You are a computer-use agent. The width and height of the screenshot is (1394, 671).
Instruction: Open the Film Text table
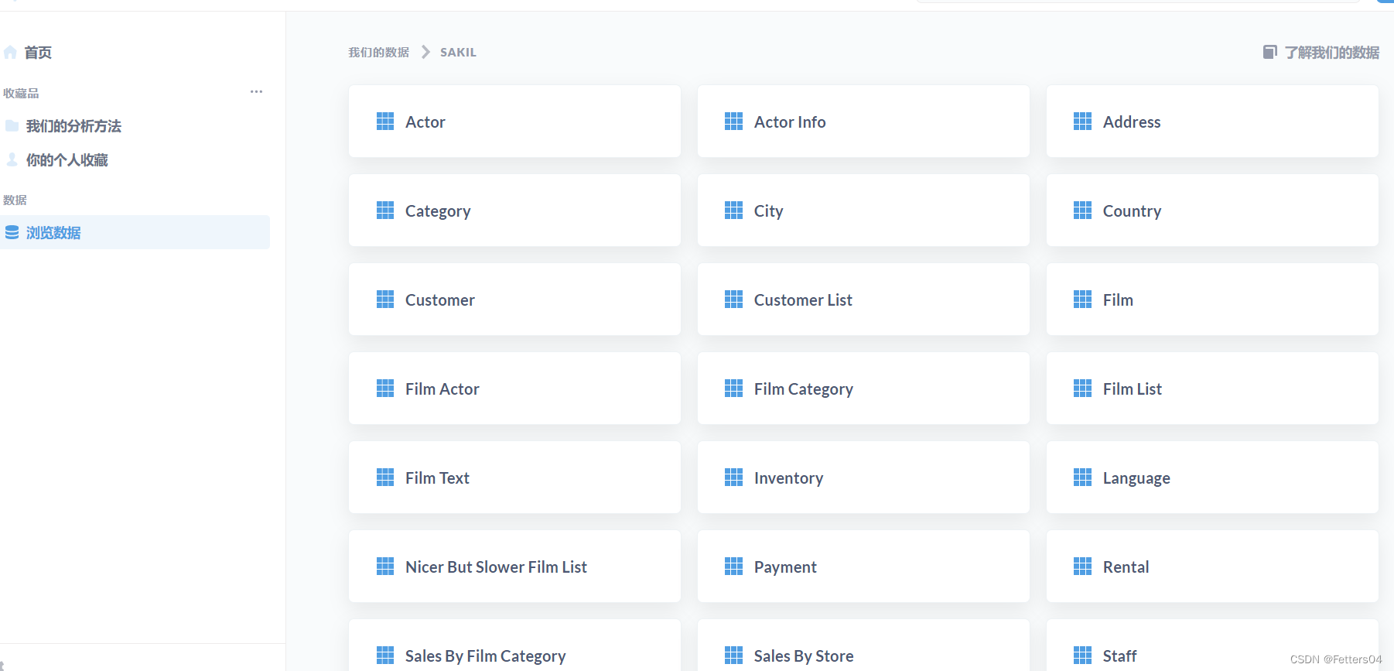(514, 478)
